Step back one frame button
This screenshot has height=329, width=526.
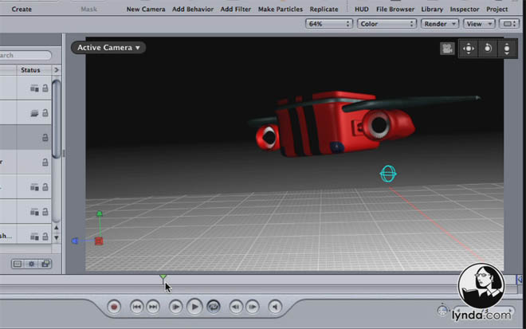(236, 307)
